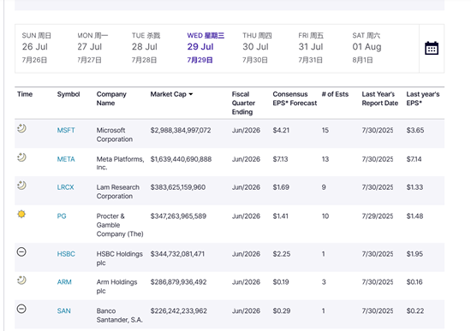Viewport: 471px width, 331px height.
Task: Click market cap $286,879,936,492
Action: click(178, 282)
